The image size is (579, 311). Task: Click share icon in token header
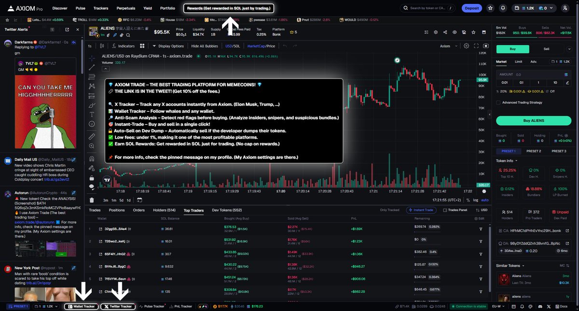point(444,32)
